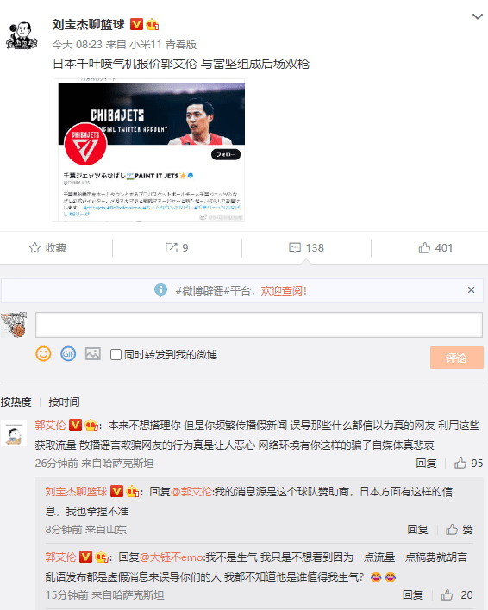Like the post with 401 likes

424,248
